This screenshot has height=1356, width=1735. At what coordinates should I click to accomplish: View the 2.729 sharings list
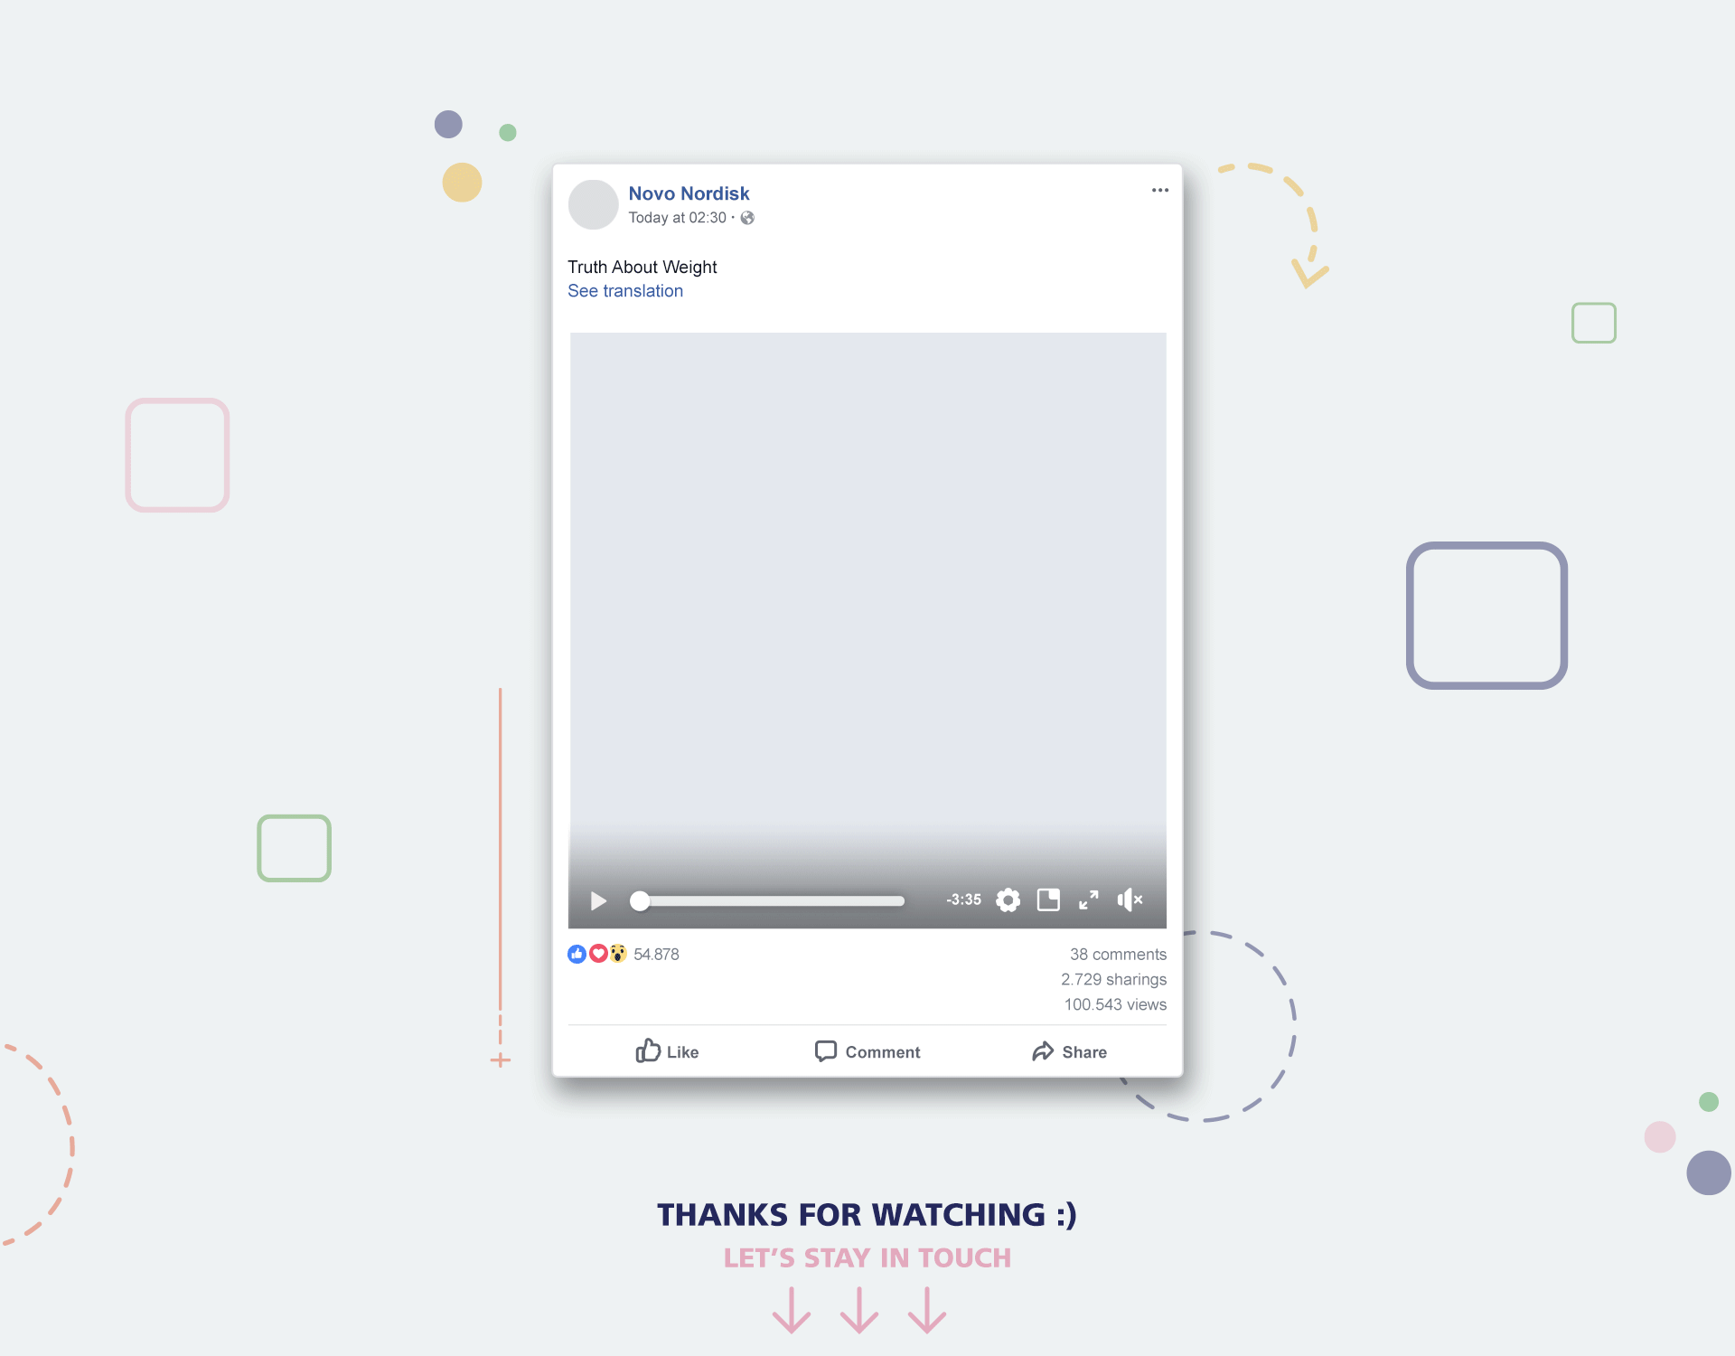coord(1113,980)
